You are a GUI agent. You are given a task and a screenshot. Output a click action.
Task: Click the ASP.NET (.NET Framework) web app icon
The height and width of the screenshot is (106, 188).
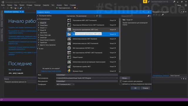click(69, 53)
